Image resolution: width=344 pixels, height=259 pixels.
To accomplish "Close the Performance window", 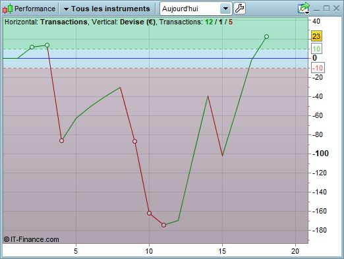I will point(336,9).
